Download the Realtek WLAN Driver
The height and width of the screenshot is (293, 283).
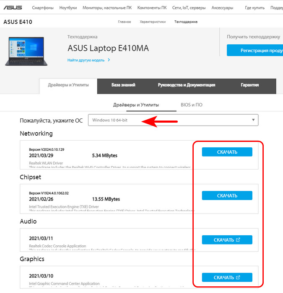pos(227,152)
